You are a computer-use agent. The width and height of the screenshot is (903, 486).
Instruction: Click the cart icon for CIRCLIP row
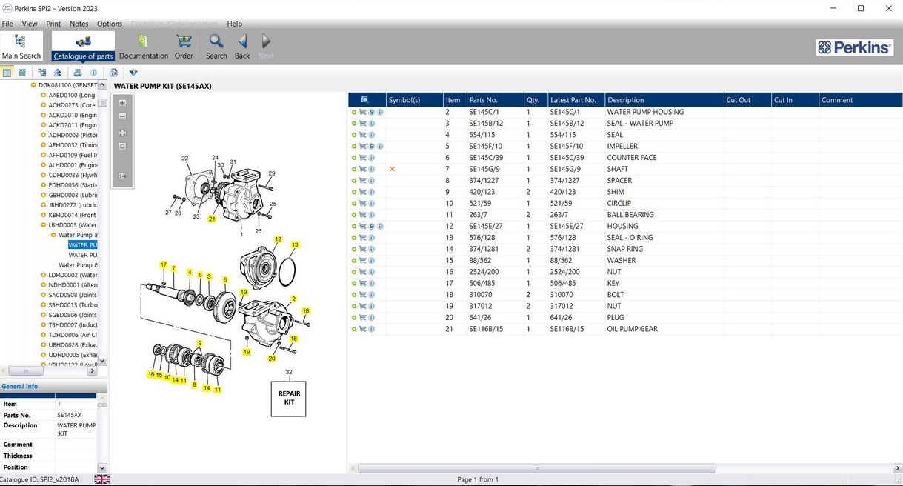pos(362,203)
